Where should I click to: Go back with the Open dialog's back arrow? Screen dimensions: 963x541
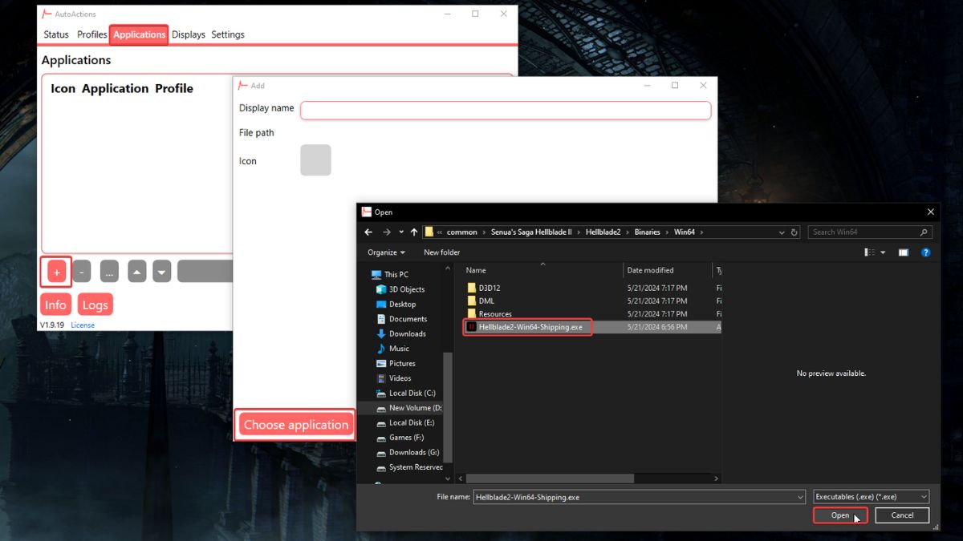368,232
